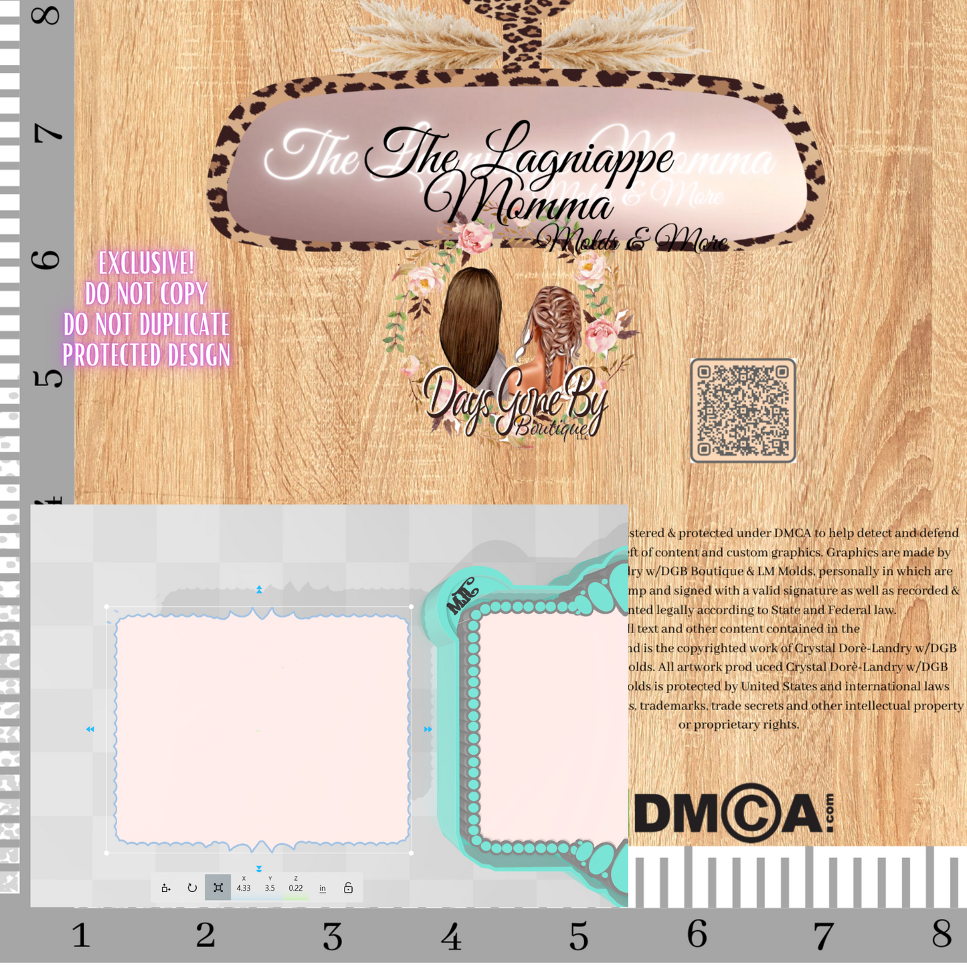Click the highlighted Scale tool icon
This screenshot has width=967, height=967.
pos(218,888)
